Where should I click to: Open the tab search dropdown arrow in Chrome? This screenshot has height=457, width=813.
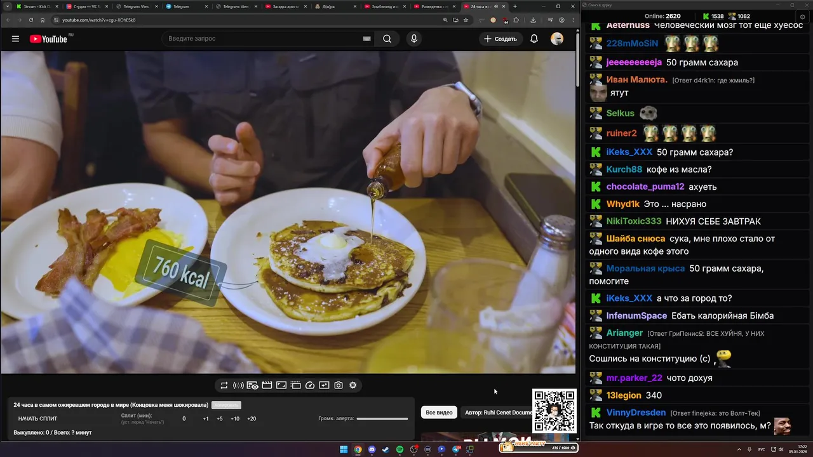tap(7, 6)
